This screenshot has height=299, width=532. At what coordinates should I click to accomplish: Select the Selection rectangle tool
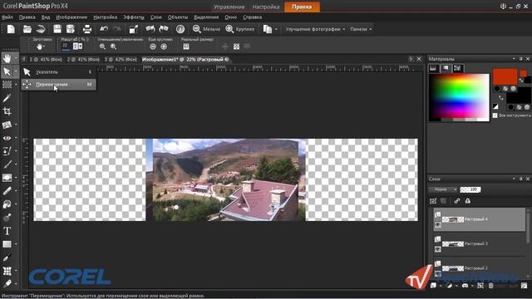point(7,85)
